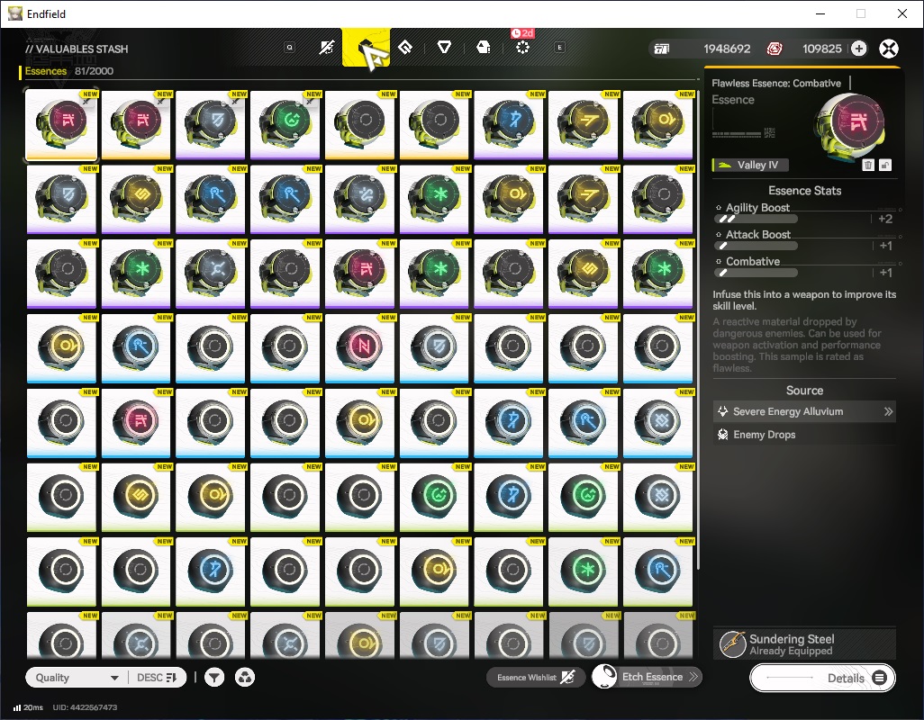The image size is (924, 720).
Task: Click the Source heading
Action: [804, 391]
